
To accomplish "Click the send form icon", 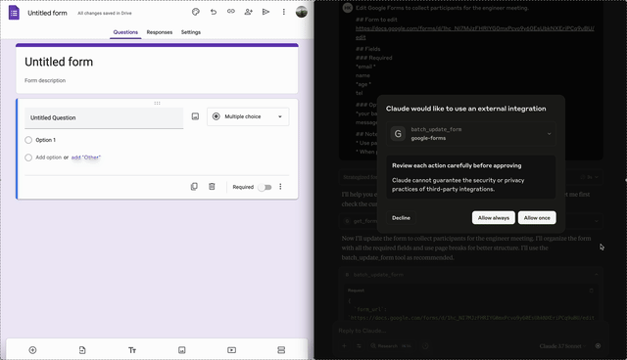I will pos(265,12).
